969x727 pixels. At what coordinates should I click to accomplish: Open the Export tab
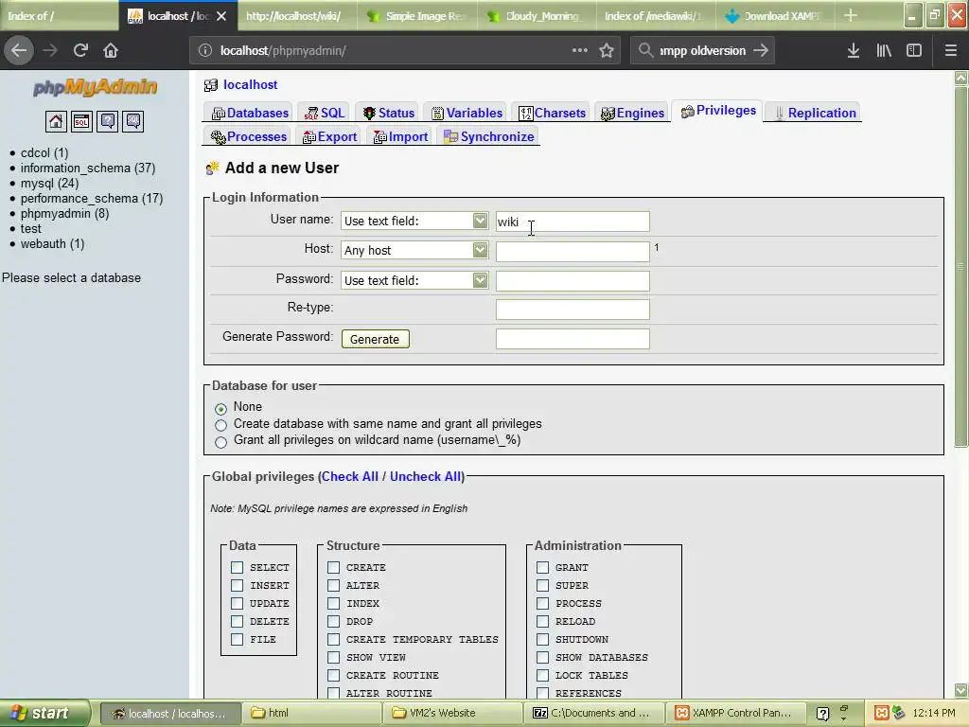[x=329, y=136]
